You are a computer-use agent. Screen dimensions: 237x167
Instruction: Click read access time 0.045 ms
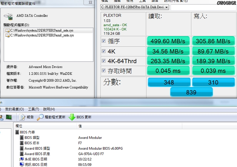coord(168,71)
